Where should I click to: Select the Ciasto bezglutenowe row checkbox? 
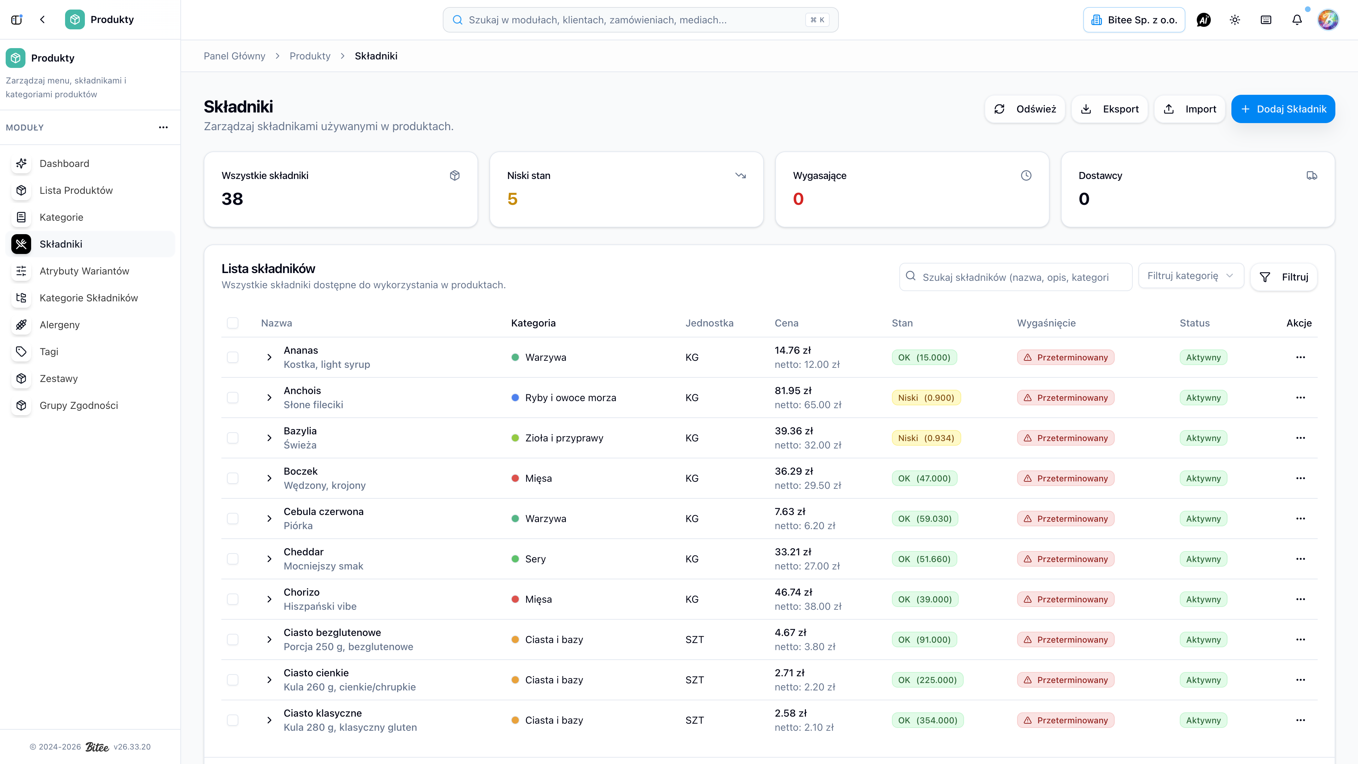pos(232,639)
